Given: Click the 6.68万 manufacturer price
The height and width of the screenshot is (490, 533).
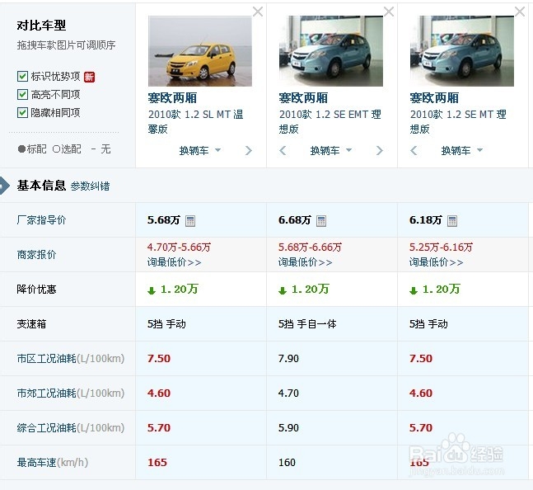Looking at the screenshot, I should (x=294, y=220).
